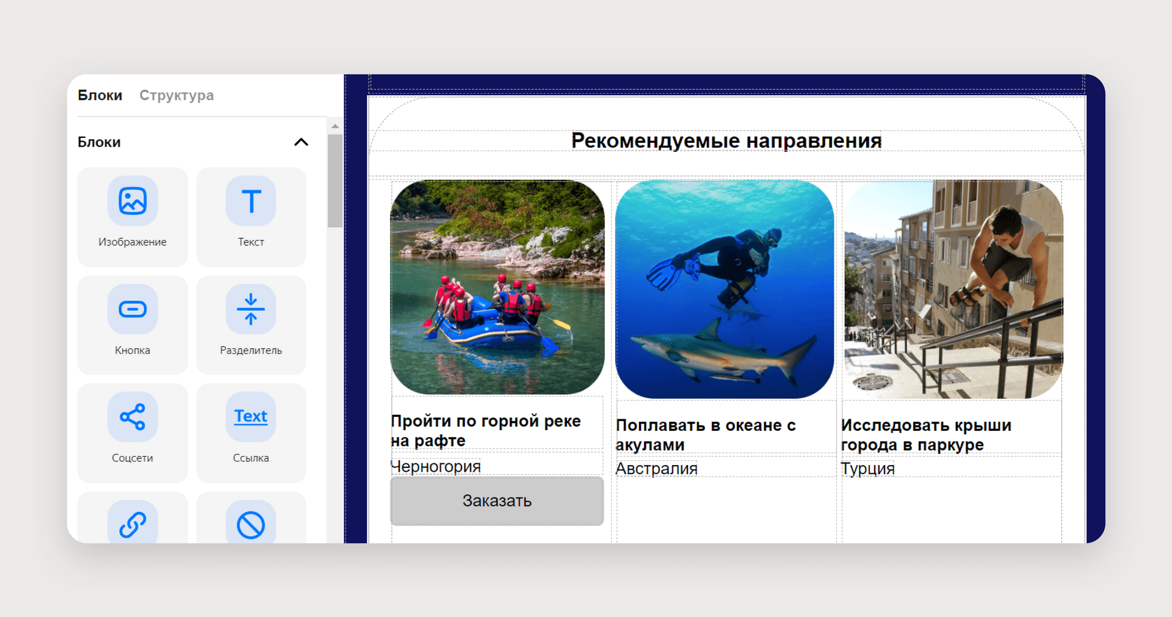
Task: Select the heading Рекомендуемые направления
Action: coord(726,140)
